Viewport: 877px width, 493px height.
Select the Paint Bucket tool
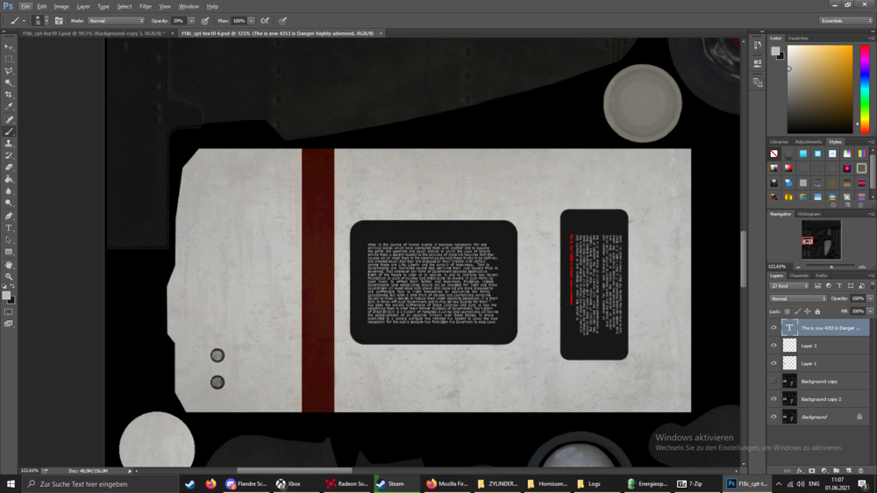pos(9,179)
